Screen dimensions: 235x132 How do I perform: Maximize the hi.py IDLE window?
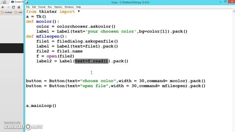click(x=225, y=1)
